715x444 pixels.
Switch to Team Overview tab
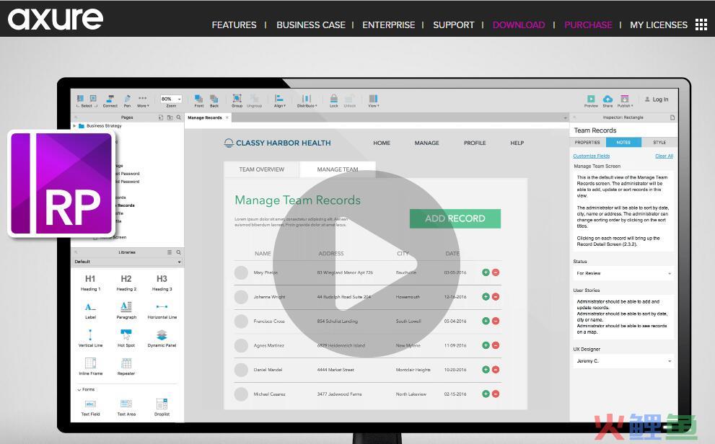tap(262, 169)
